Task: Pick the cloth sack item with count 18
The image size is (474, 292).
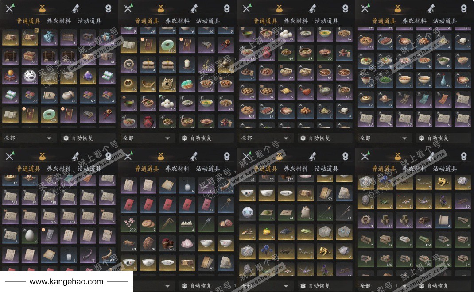Action: pyautogui.click(x=305, y=212)
